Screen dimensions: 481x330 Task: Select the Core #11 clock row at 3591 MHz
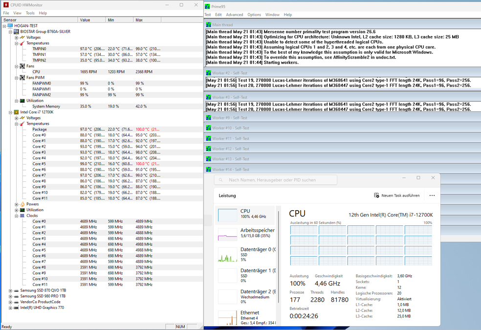[x=103, y=285]
